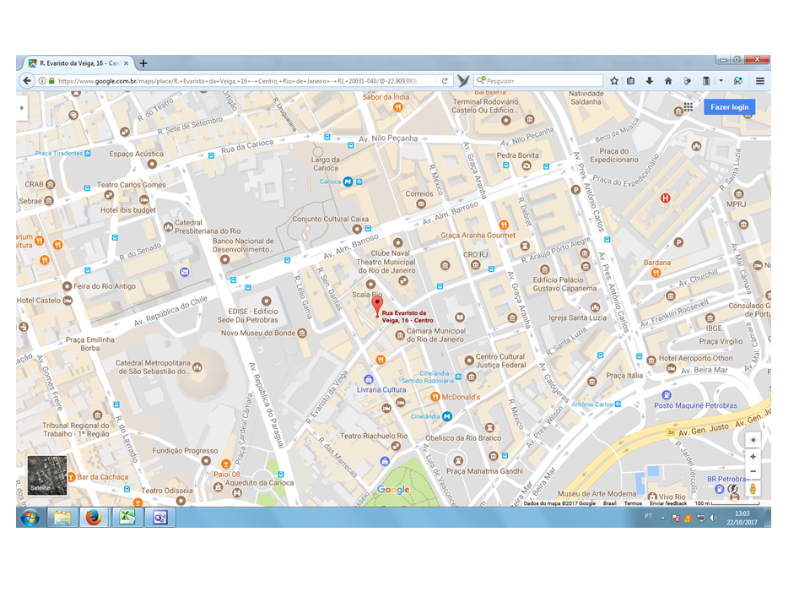The height and width of the screenshot is (608, 810).
Task: Click the Fundição Progresso marker
Action: (206, 461)
